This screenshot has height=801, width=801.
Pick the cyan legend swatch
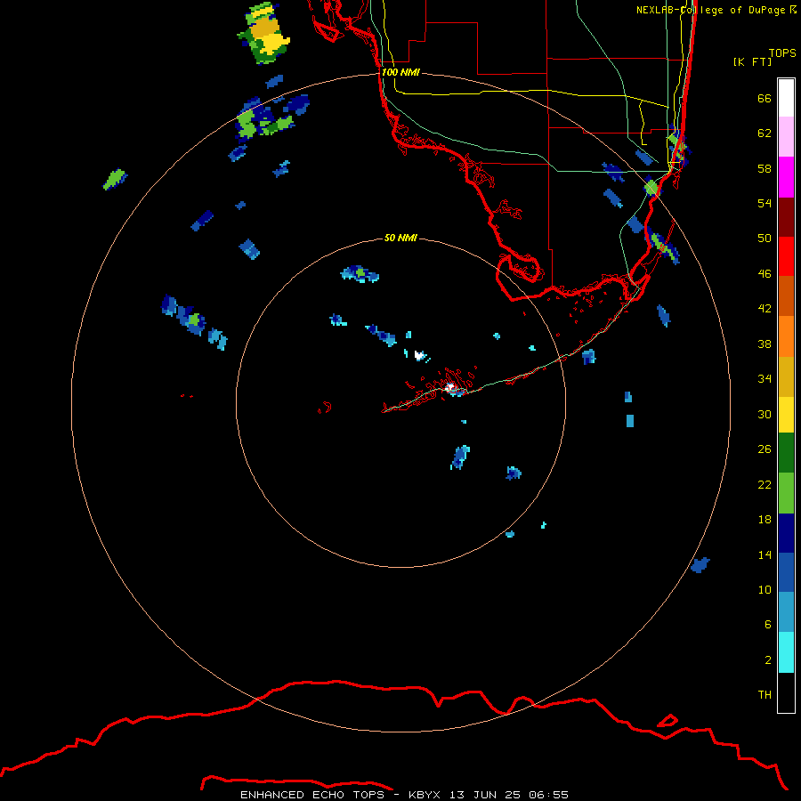786,652
